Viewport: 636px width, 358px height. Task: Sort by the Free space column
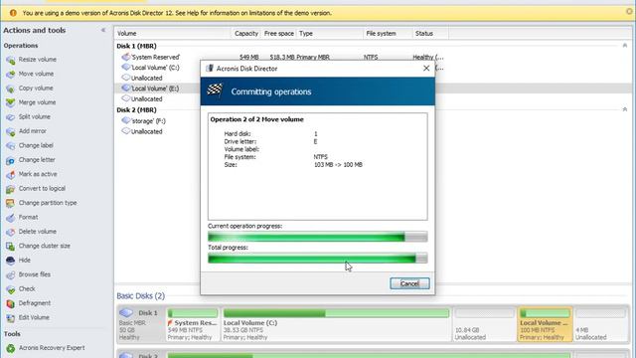pyautogui.click(x=278, y=33)
